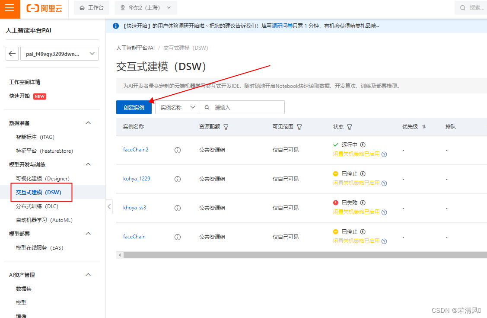Click the left arrow of horizontal scrollbar
The width and height of the screenshot is (487, 318).
120,255
